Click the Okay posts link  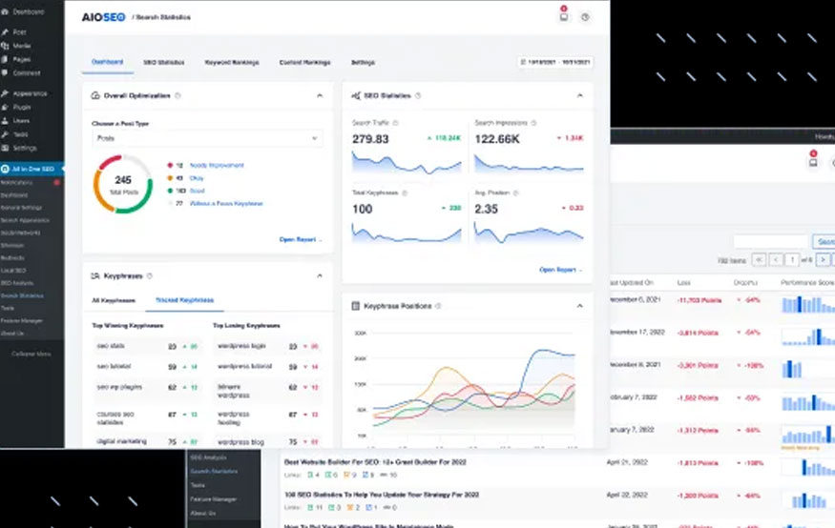coord(197,178)
